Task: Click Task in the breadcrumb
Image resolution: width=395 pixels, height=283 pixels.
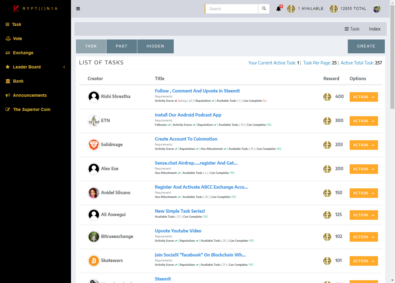Action: [352, 29]
